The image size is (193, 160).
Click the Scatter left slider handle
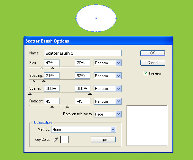(x=30, y=94)
